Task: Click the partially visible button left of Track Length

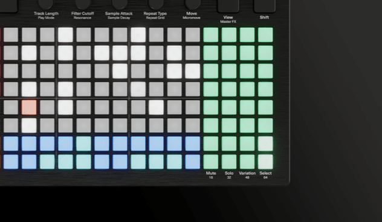Action: pyautogui.click(x=8, y=6)
